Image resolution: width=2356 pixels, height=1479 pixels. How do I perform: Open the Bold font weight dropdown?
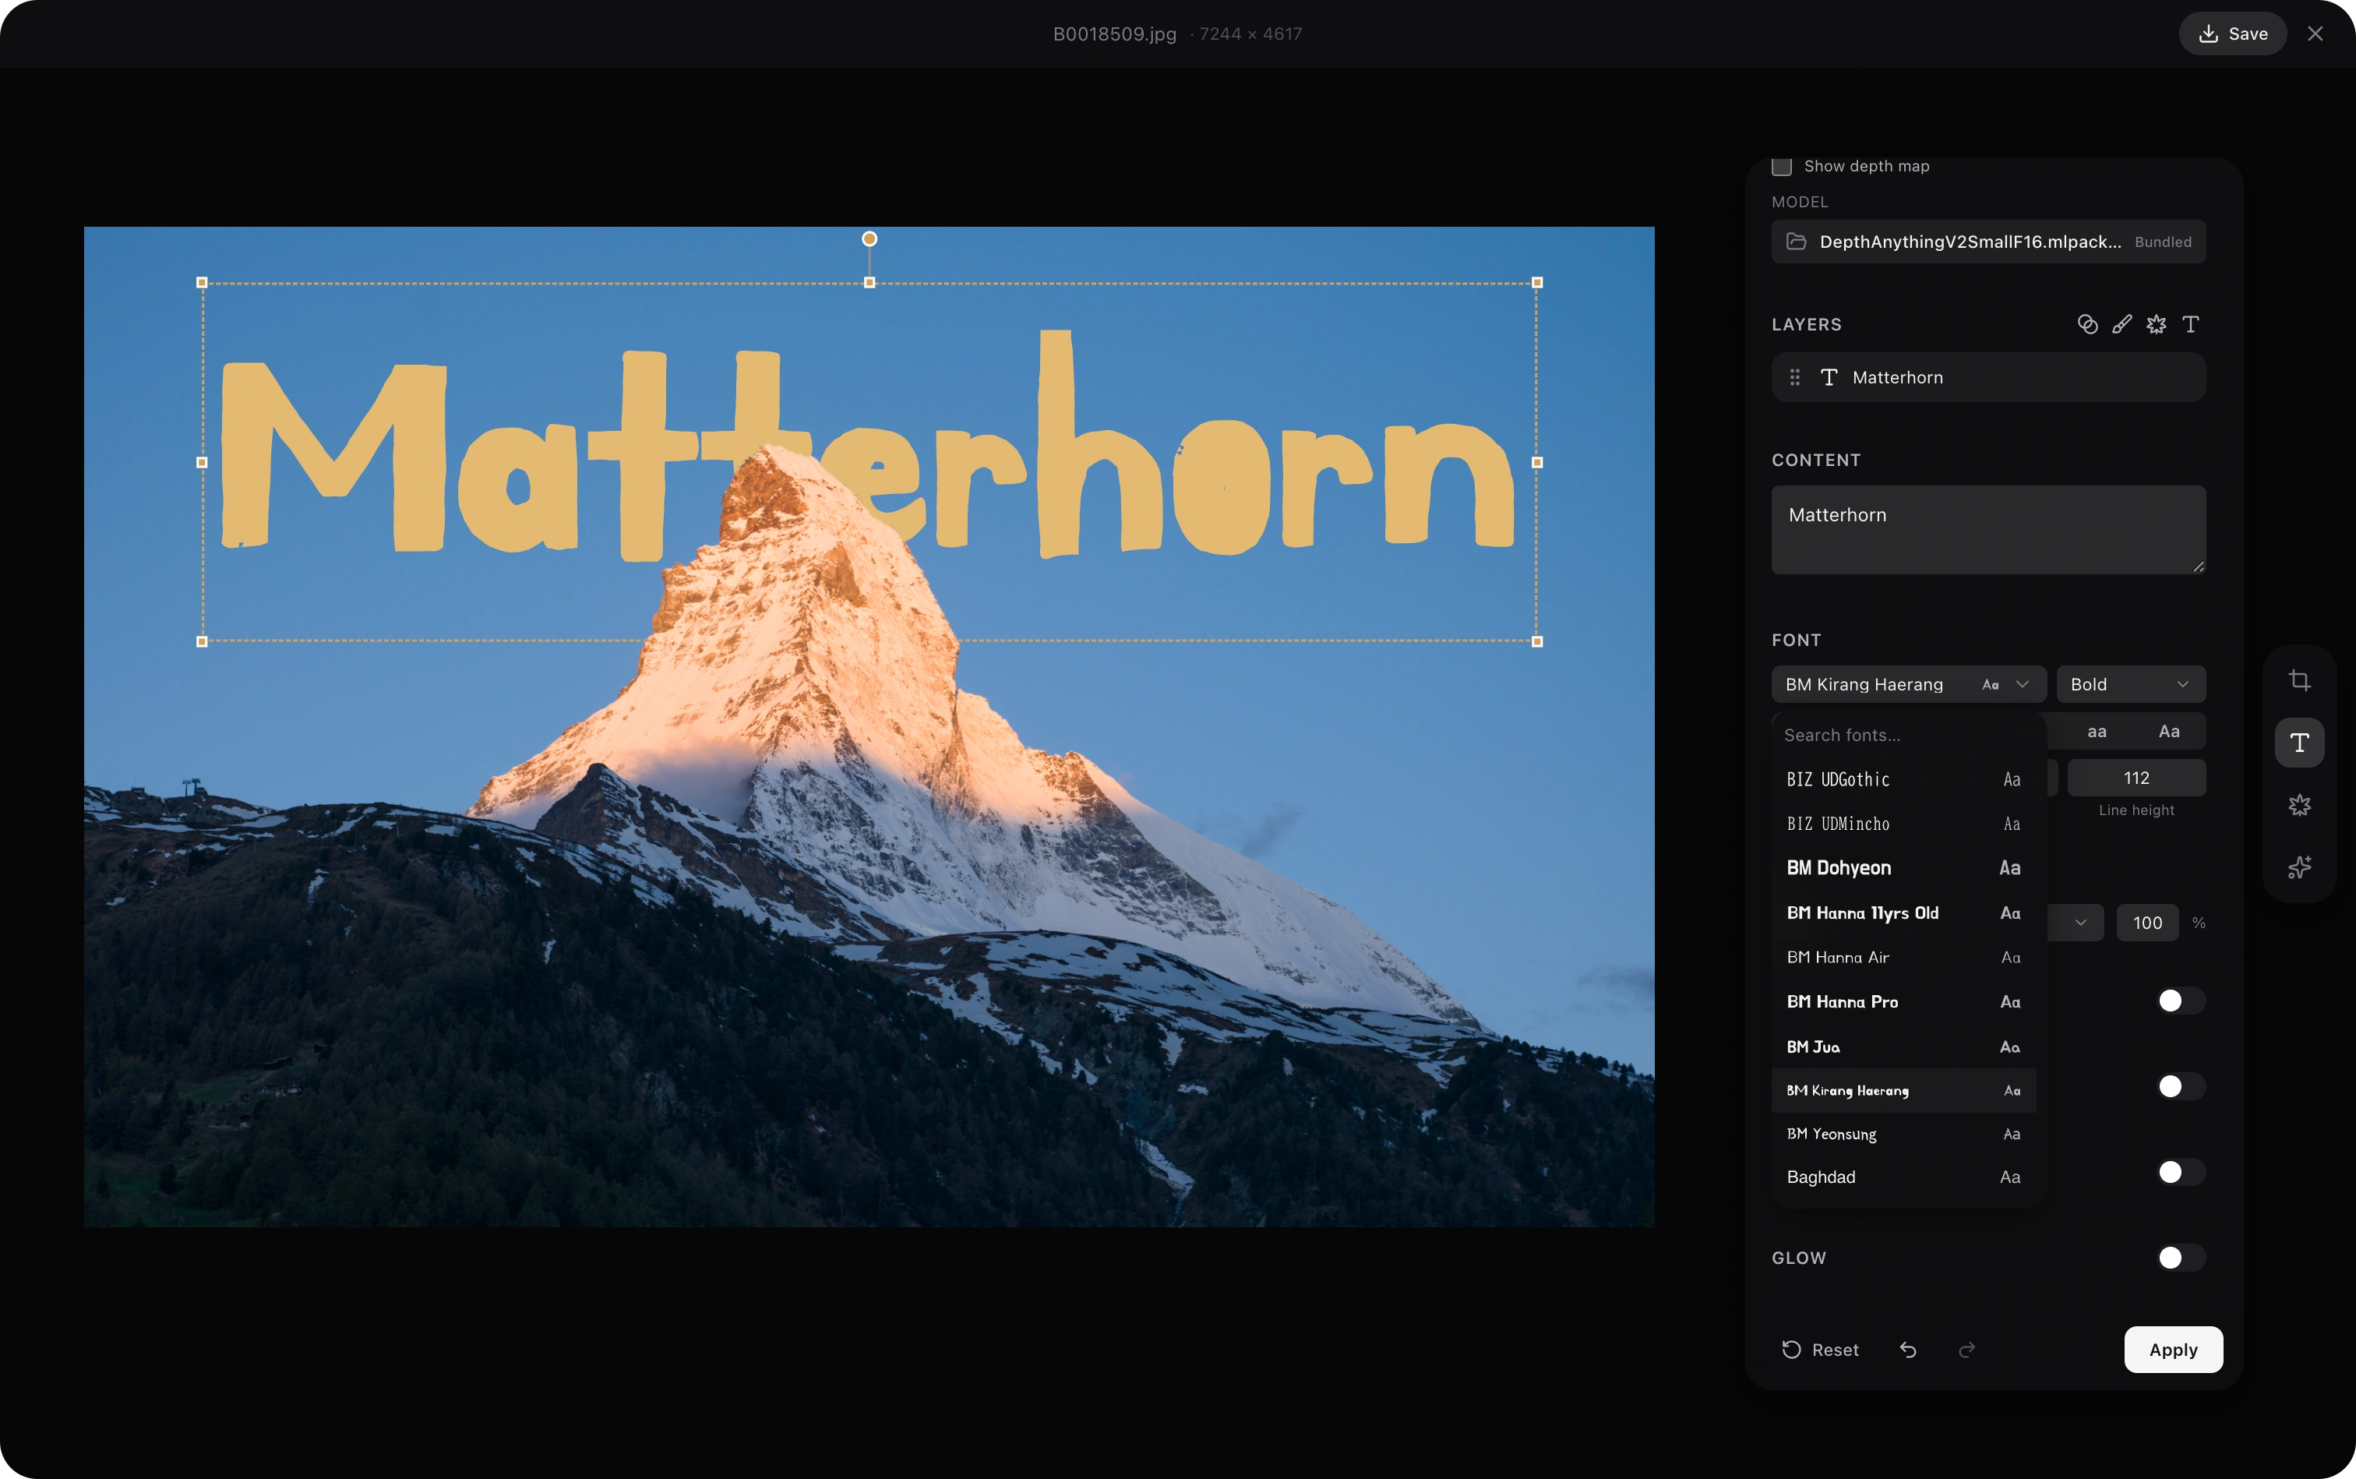(x=2131, y=685)
